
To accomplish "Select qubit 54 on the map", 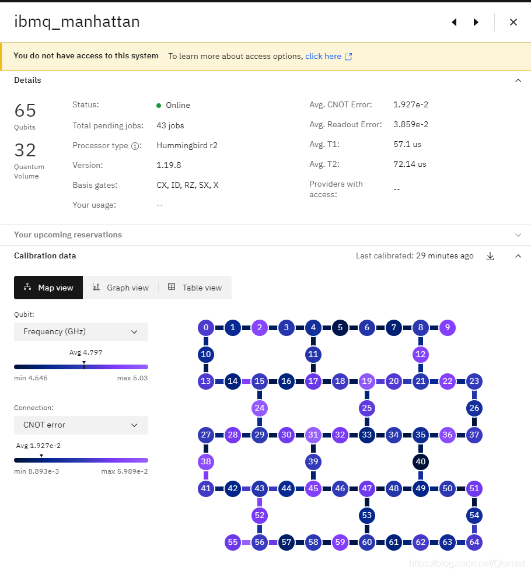I will click(474, 516).
